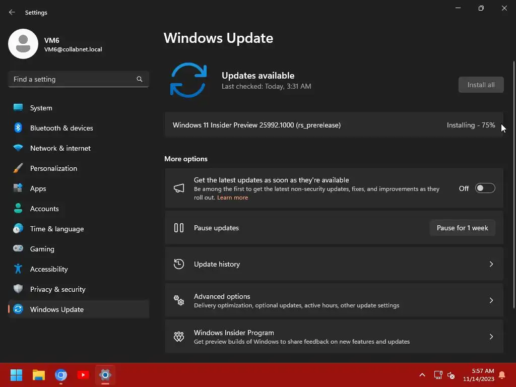Select Apps label in sidebar

[38, 188]
